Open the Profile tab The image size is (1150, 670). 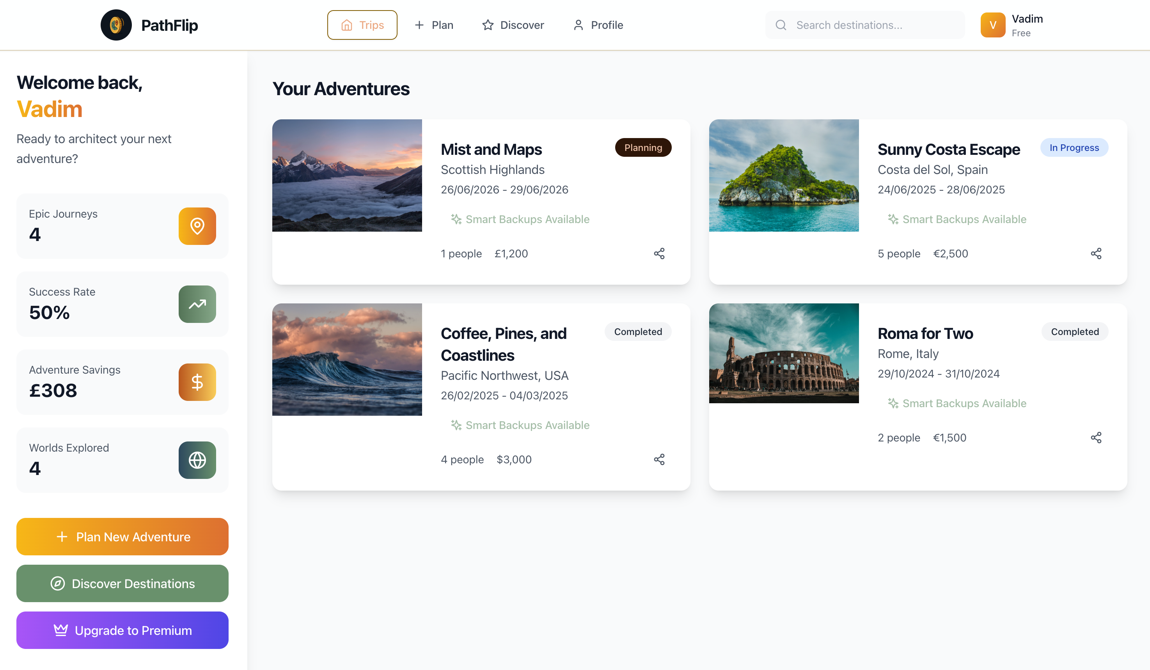click(x=598, y=25)
